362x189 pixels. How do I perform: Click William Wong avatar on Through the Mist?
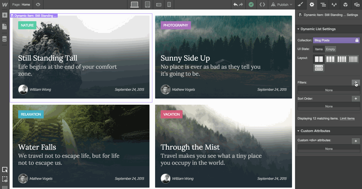(x=165, y=178)
